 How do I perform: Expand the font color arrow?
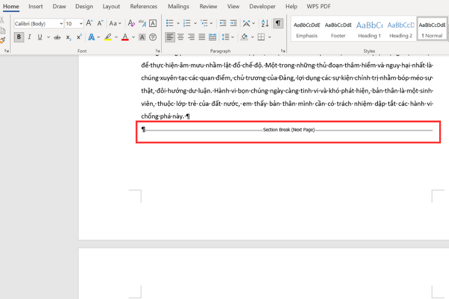133,37
